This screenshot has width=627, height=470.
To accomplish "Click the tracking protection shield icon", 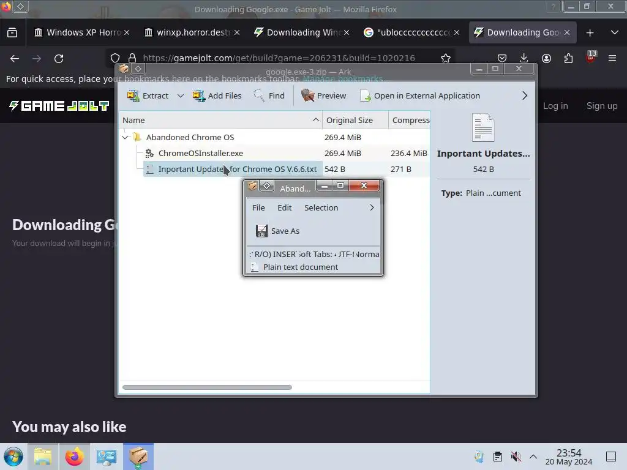I will (x=115, y=58).
